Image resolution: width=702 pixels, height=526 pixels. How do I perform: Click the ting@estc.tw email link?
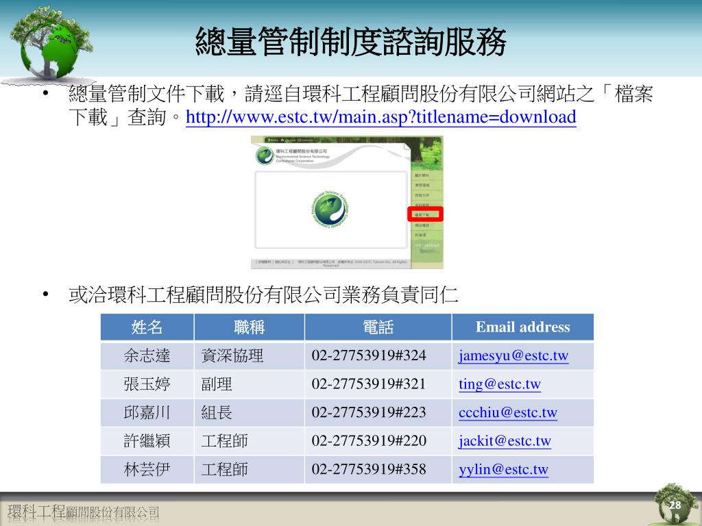tap(500, 384)
